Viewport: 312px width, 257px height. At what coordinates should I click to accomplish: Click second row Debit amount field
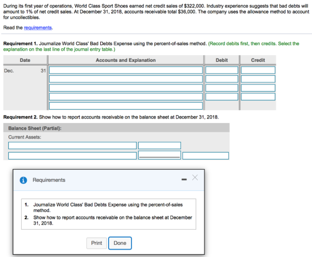point(222,79)
